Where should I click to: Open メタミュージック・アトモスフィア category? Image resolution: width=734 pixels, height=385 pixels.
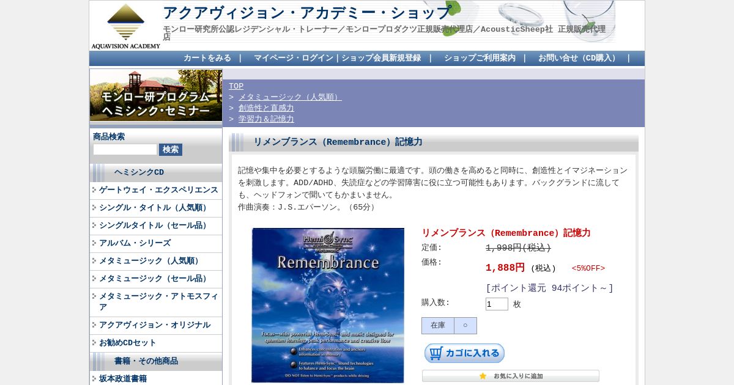click(158, 302)
